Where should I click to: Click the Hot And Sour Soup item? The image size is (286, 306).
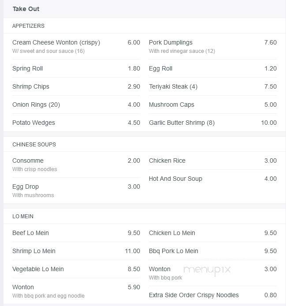pos(175,179)
